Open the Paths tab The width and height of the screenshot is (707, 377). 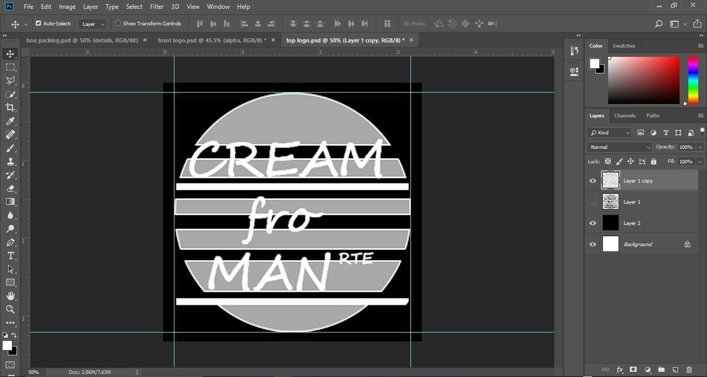(x=653, y=116)
